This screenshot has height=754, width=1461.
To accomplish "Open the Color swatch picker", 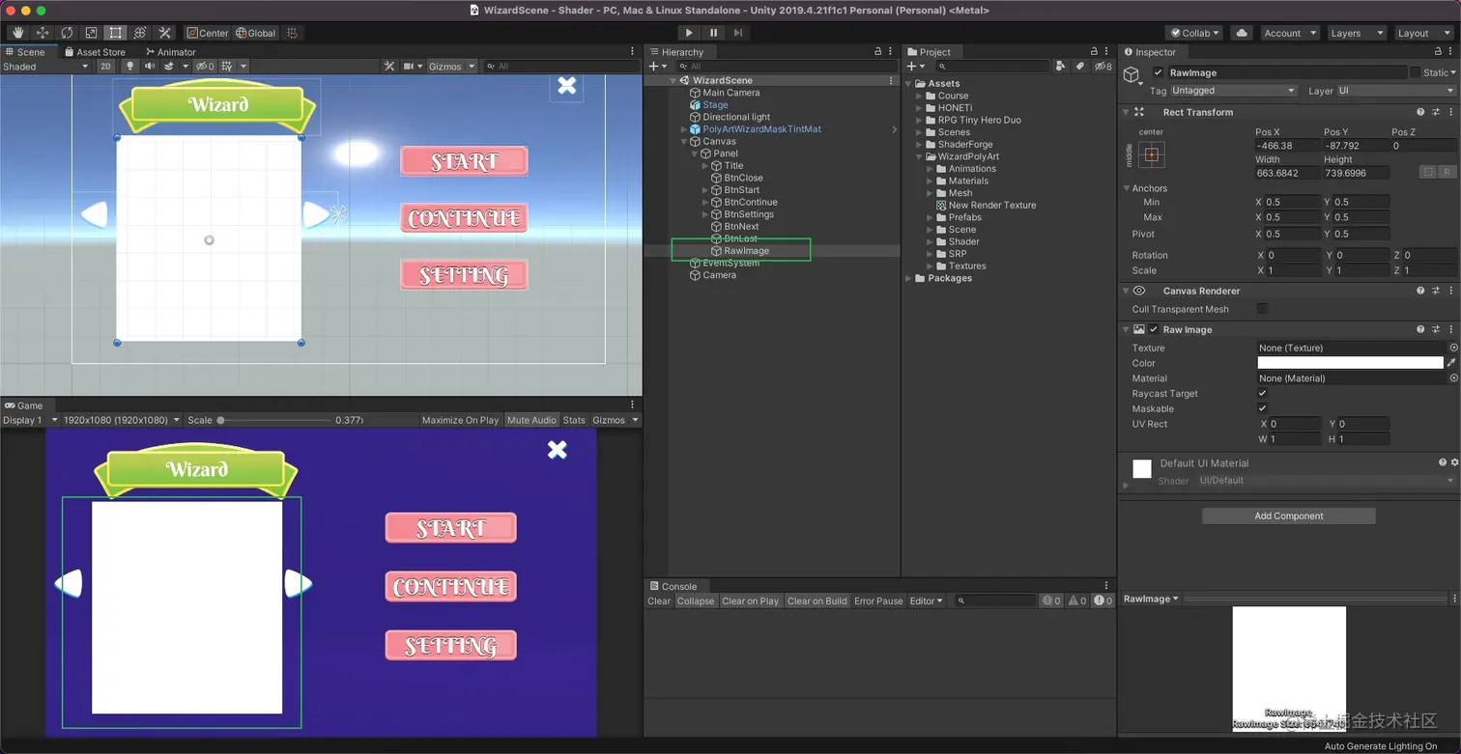I will pos(1350,363).
